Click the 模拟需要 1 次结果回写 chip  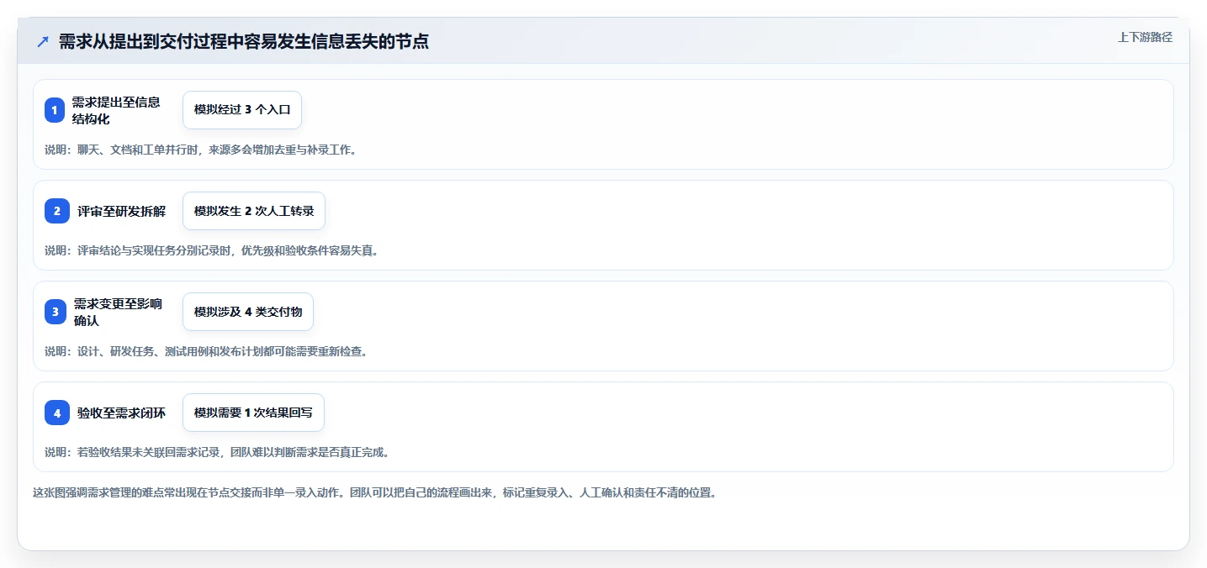point(253,413)
